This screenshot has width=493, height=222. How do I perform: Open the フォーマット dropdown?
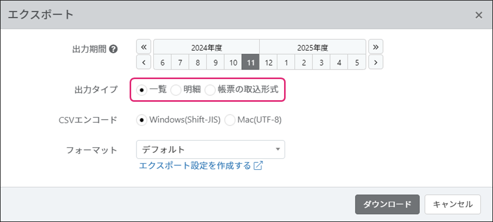(x=210, y=150)
